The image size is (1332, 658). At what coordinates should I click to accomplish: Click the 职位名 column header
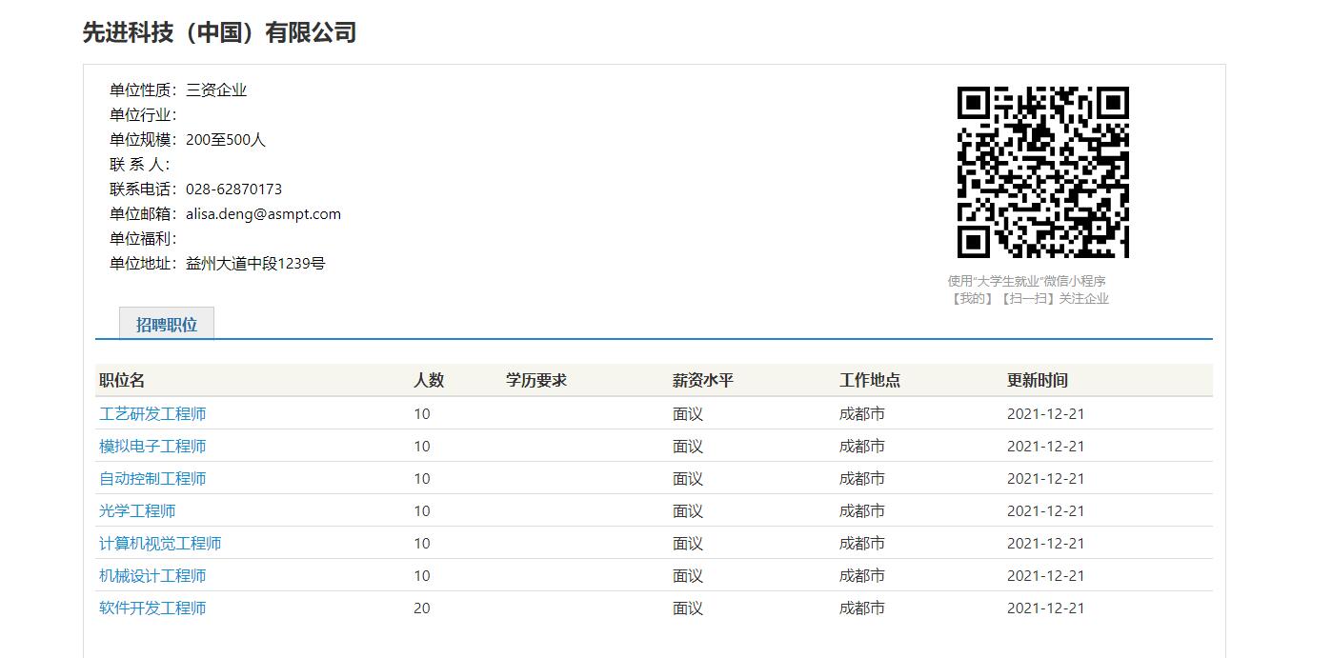click(x=122, y=381)
